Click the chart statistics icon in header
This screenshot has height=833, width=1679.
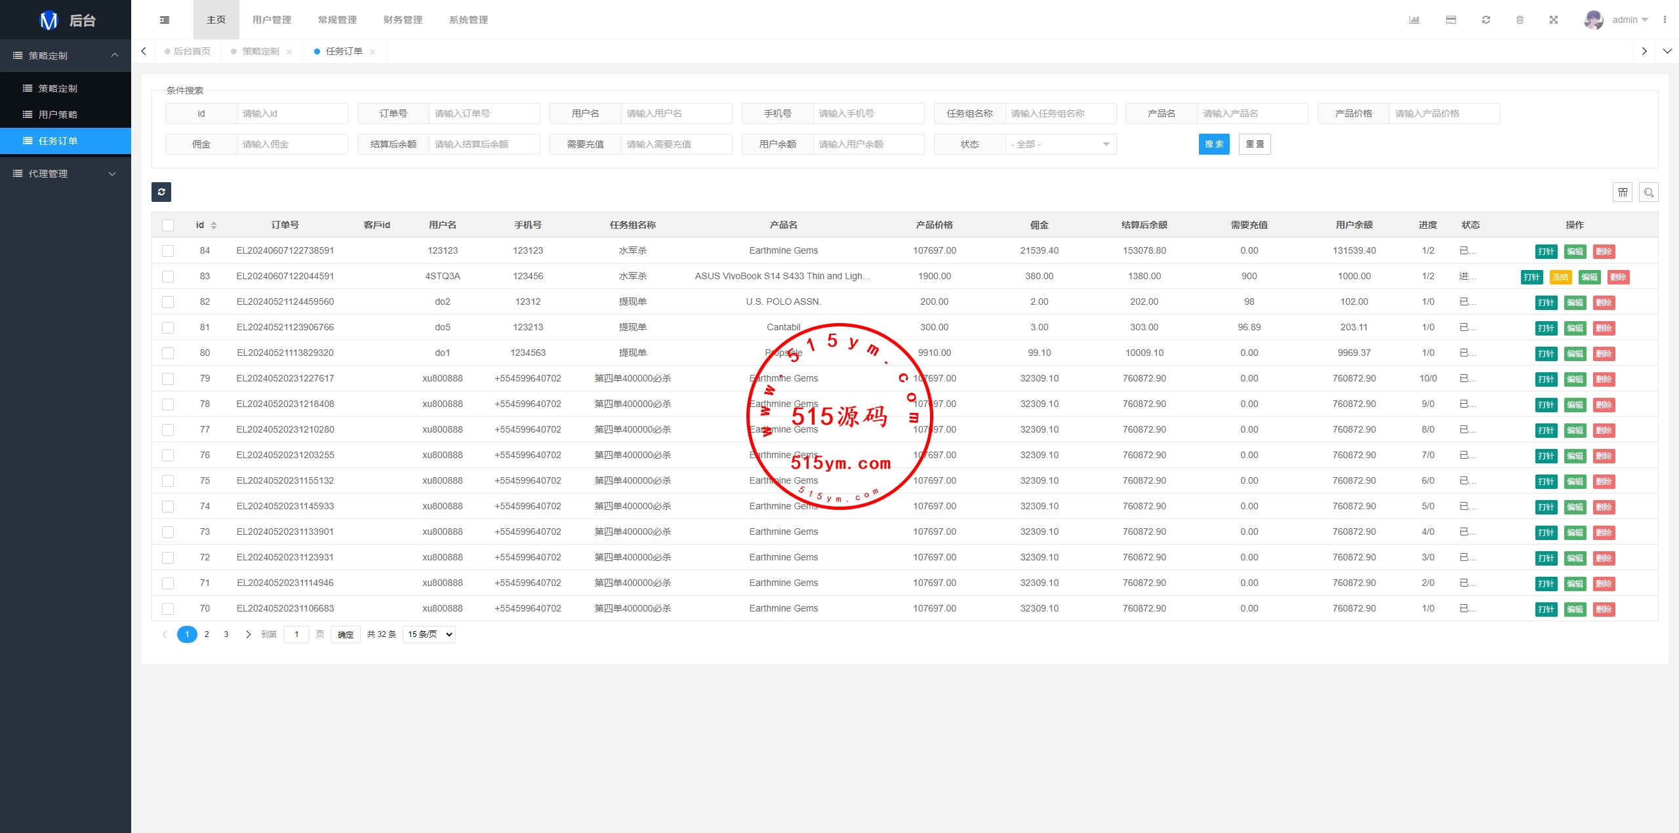1414,20
